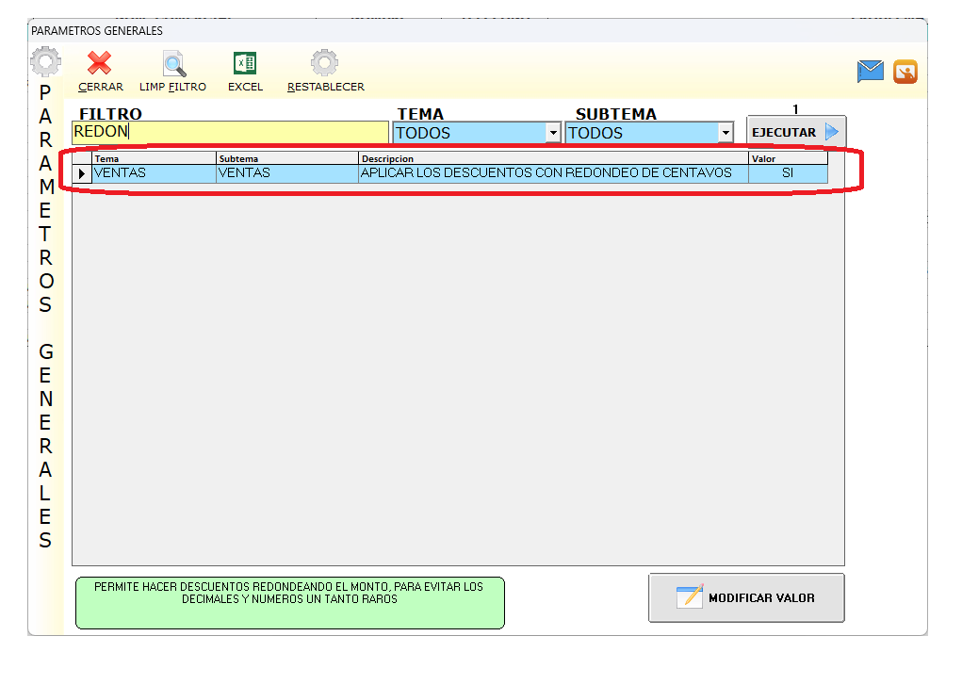Click the Valor column header
This screenshot has height=685, width=962.
click(788, 158)
